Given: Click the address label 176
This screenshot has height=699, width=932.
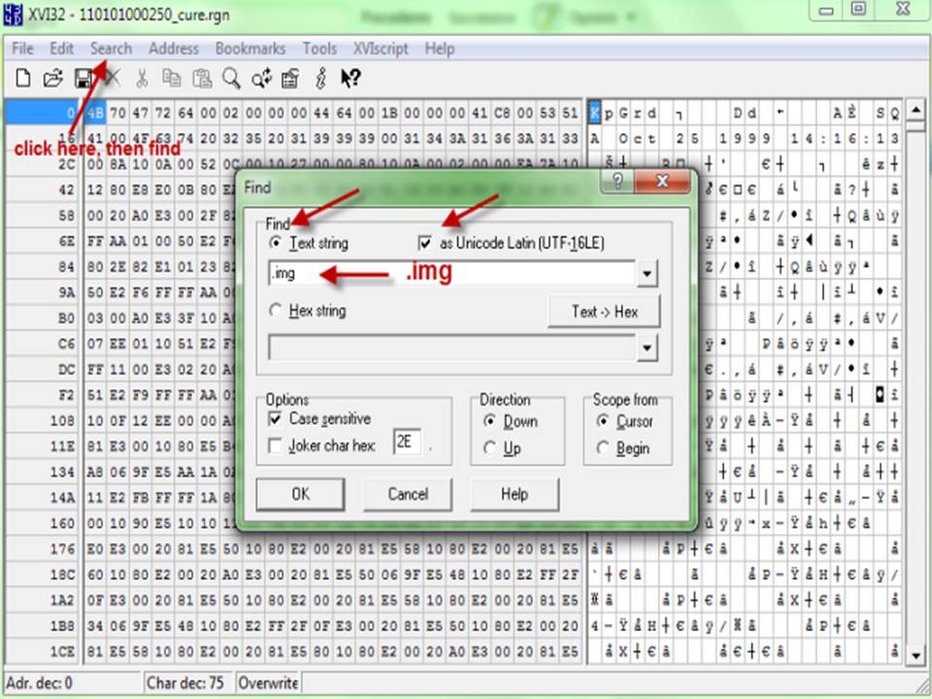Looking at the screenshot, I should 62,549.
